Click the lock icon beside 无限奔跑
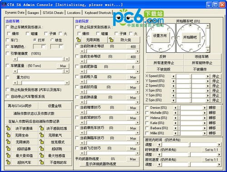The image size is (227, 172). [79, 40]
